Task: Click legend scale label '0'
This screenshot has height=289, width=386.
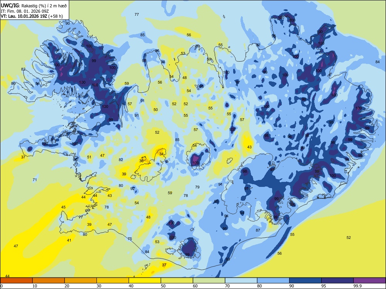Action: (2, 286)
